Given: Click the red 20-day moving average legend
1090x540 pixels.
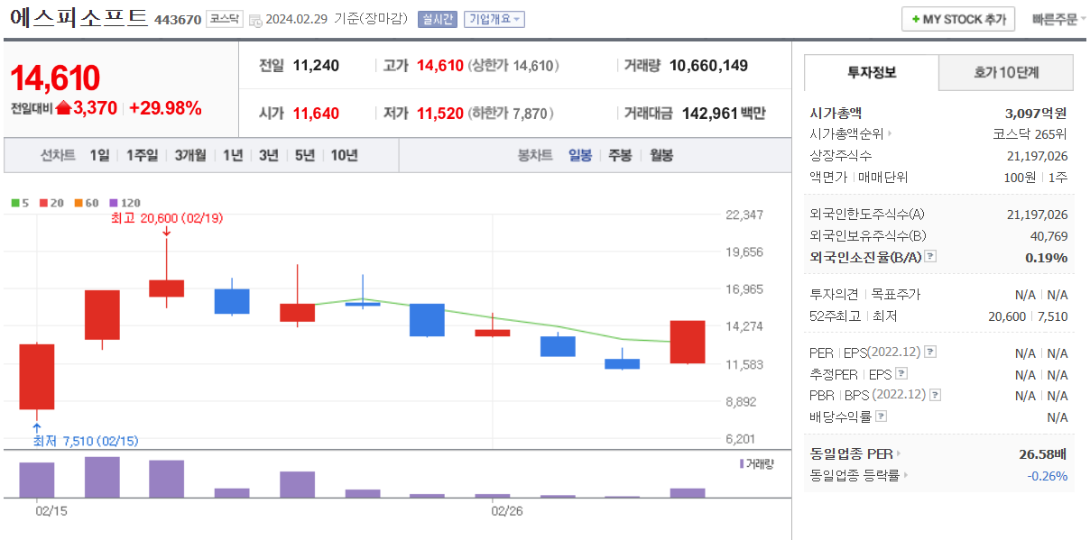Looking at the screenshot, I should coord(51,203).
